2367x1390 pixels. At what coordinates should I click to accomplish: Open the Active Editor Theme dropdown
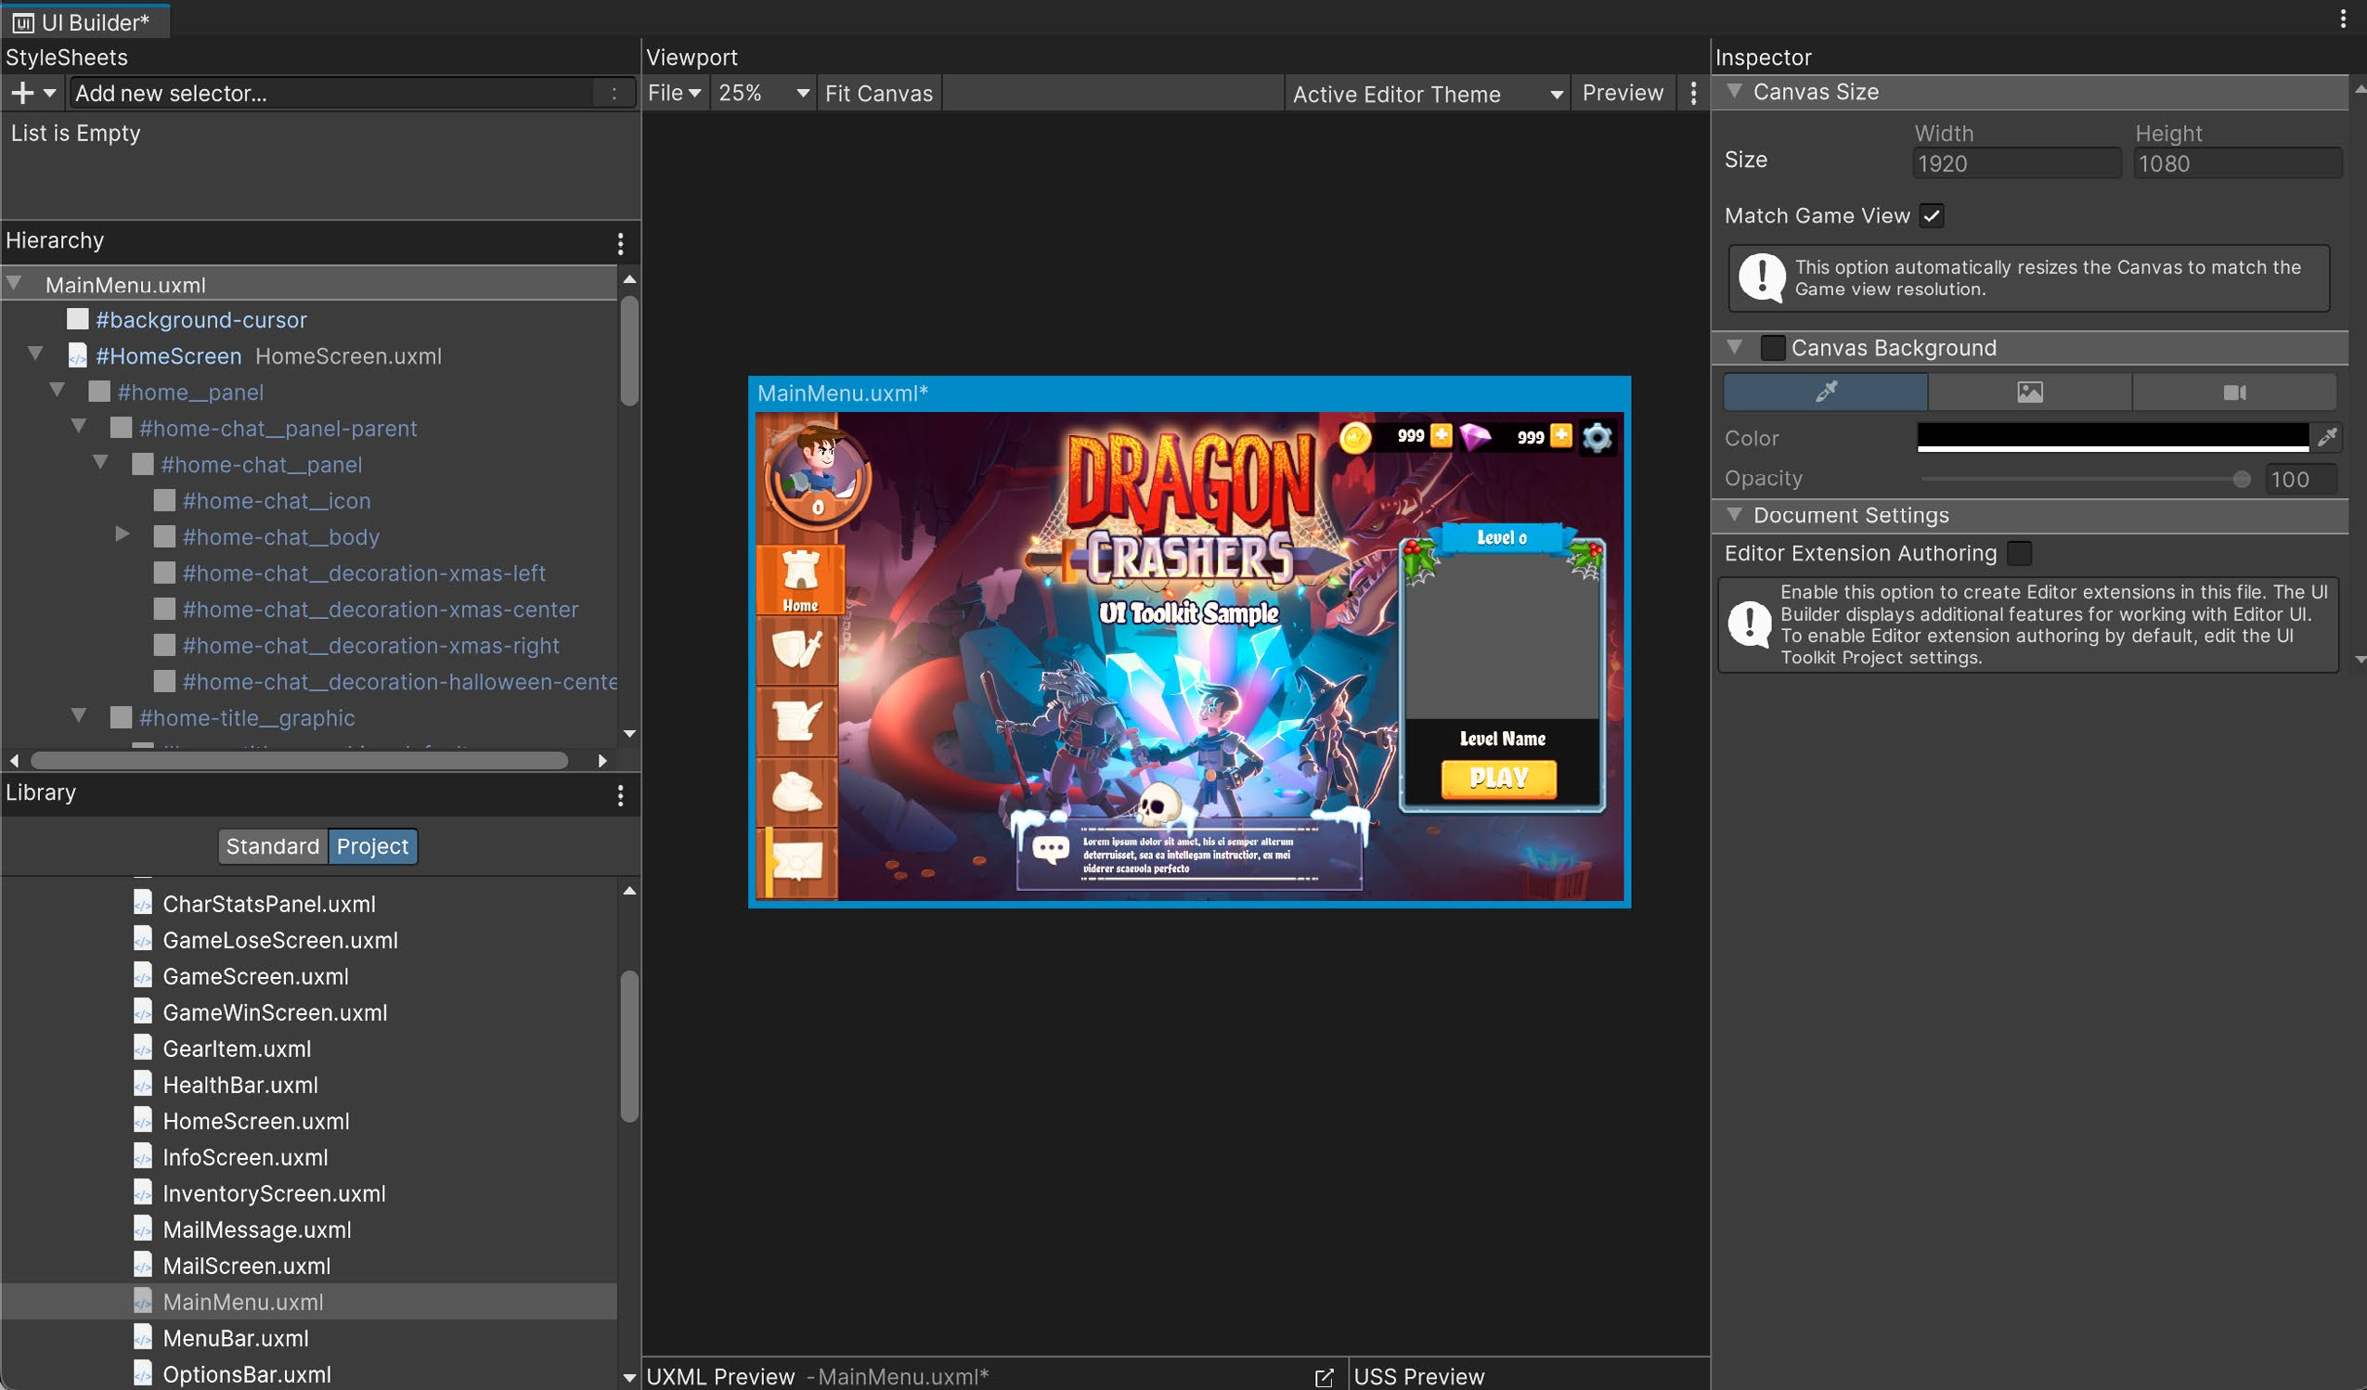click(1427, 94)
